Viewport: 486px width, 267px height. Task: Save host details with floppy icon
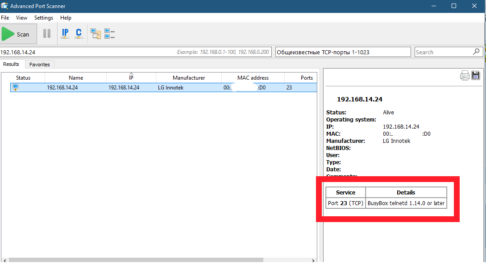click(x=476, y=76)
